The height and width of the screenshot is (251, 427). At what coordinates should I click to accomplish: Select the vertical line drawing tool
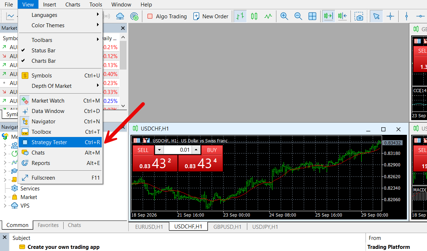click(x=407, y=16)
